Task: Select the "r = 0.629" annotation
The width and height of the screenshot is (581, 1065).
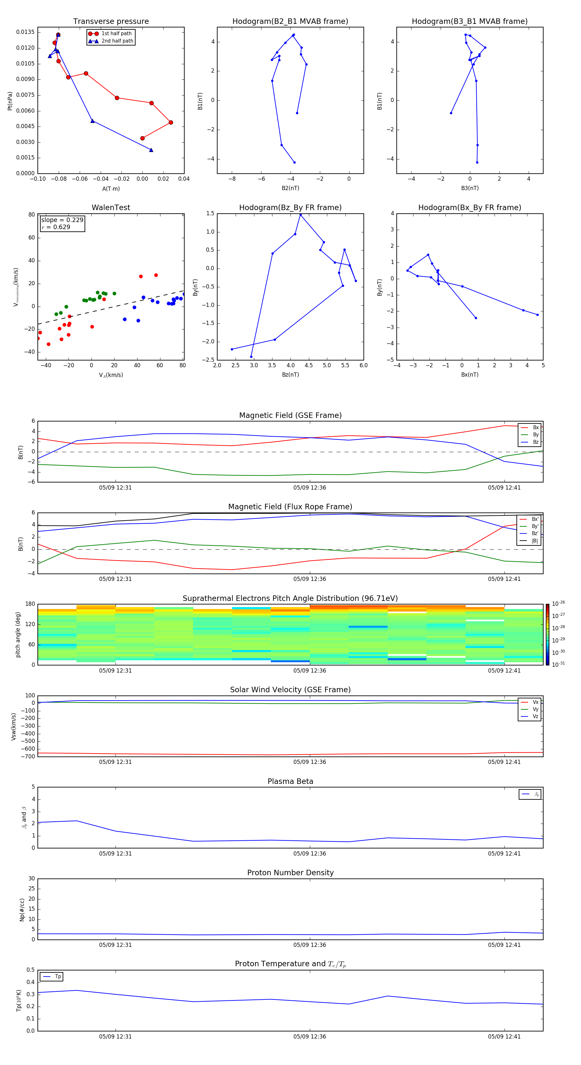Action: click(56, 228)
